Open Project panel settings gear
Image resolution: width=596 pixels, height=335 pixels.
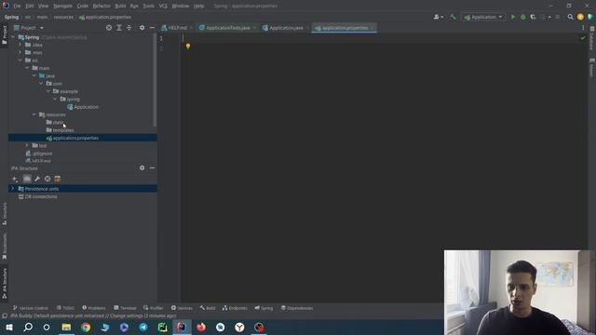(142, 28)
